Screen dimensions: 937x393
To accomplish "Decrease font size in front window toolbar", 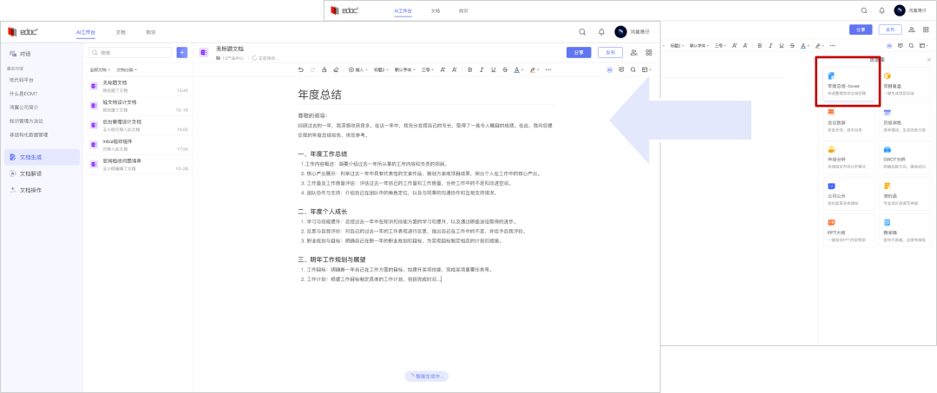I will [455, 70].
